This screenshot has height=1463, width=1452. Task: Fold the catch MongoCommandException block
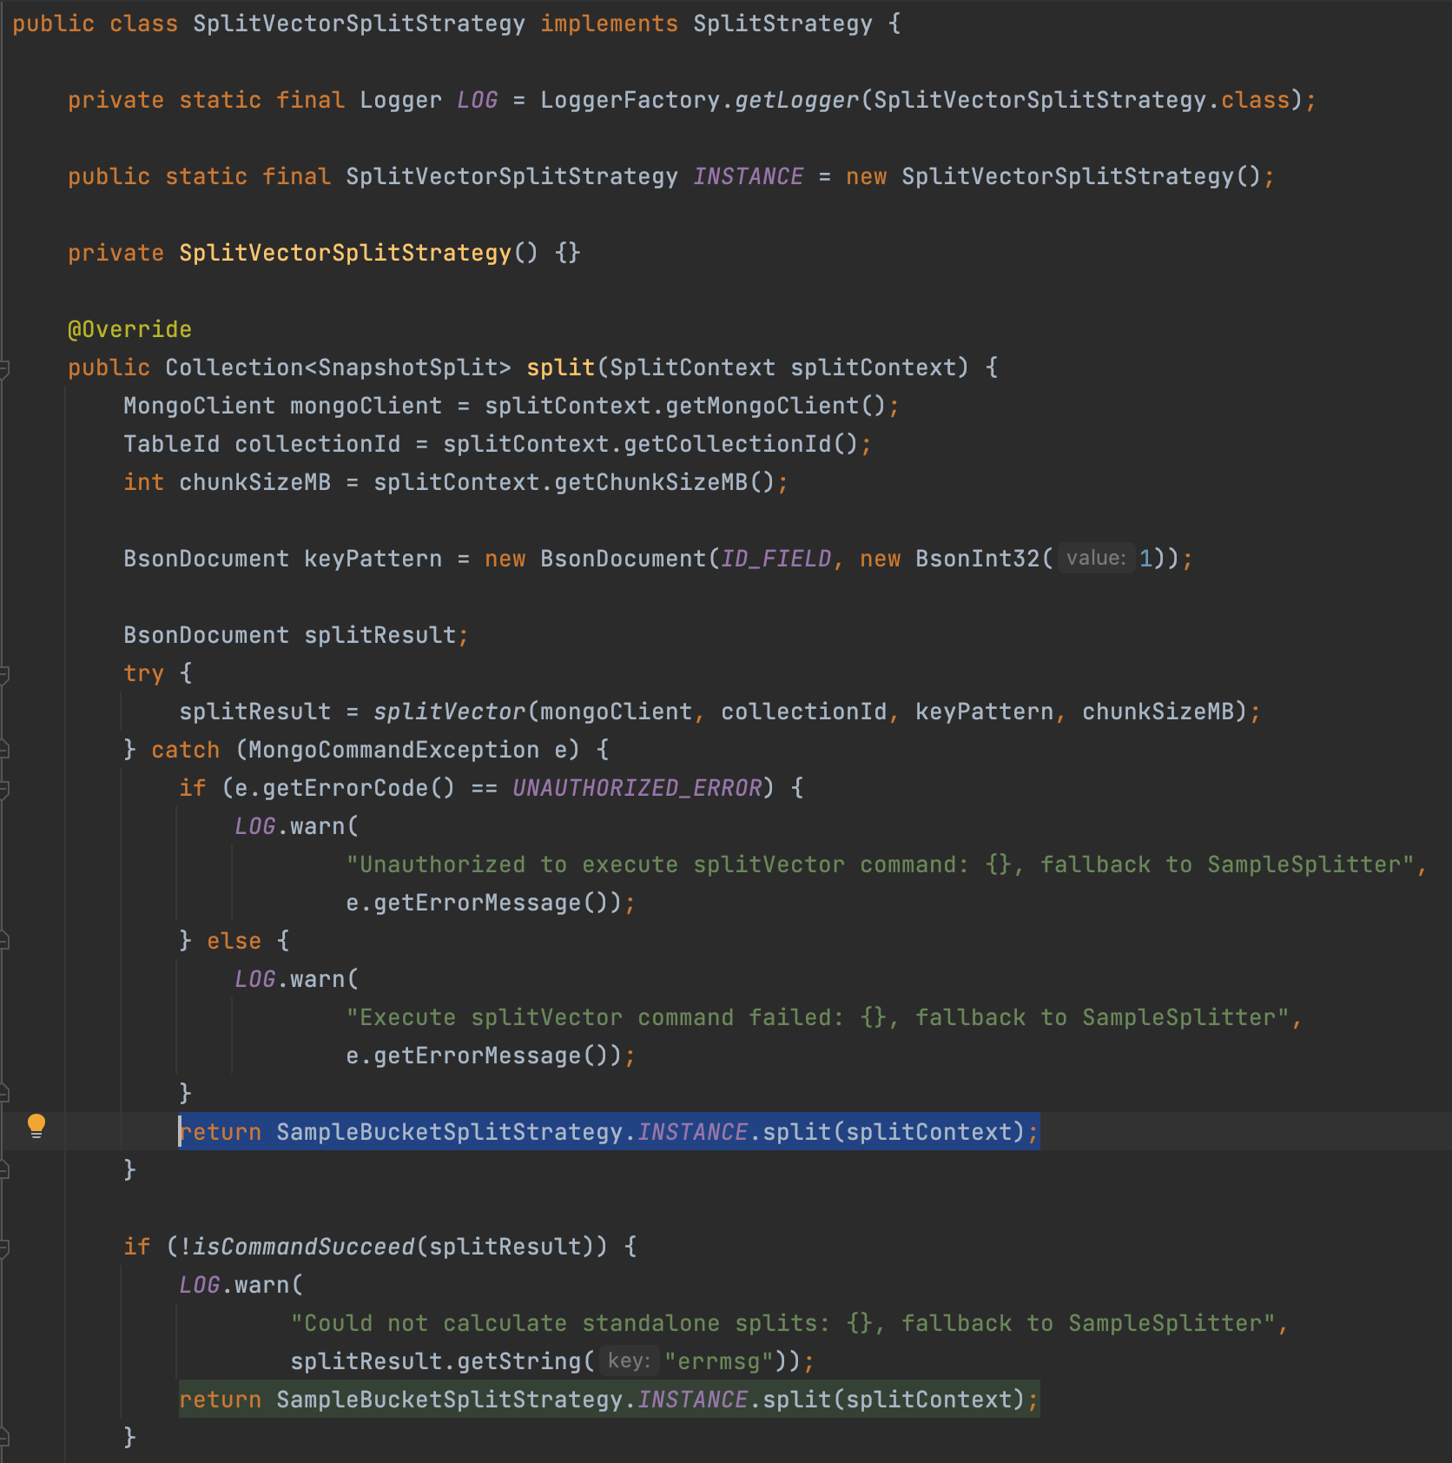click(x=3, y=750)
